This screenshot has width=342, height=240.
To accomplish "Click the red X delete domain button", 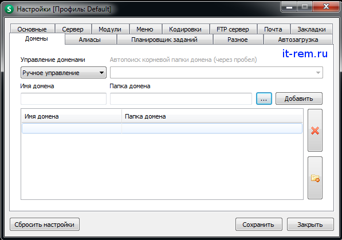I will (315, 130).
